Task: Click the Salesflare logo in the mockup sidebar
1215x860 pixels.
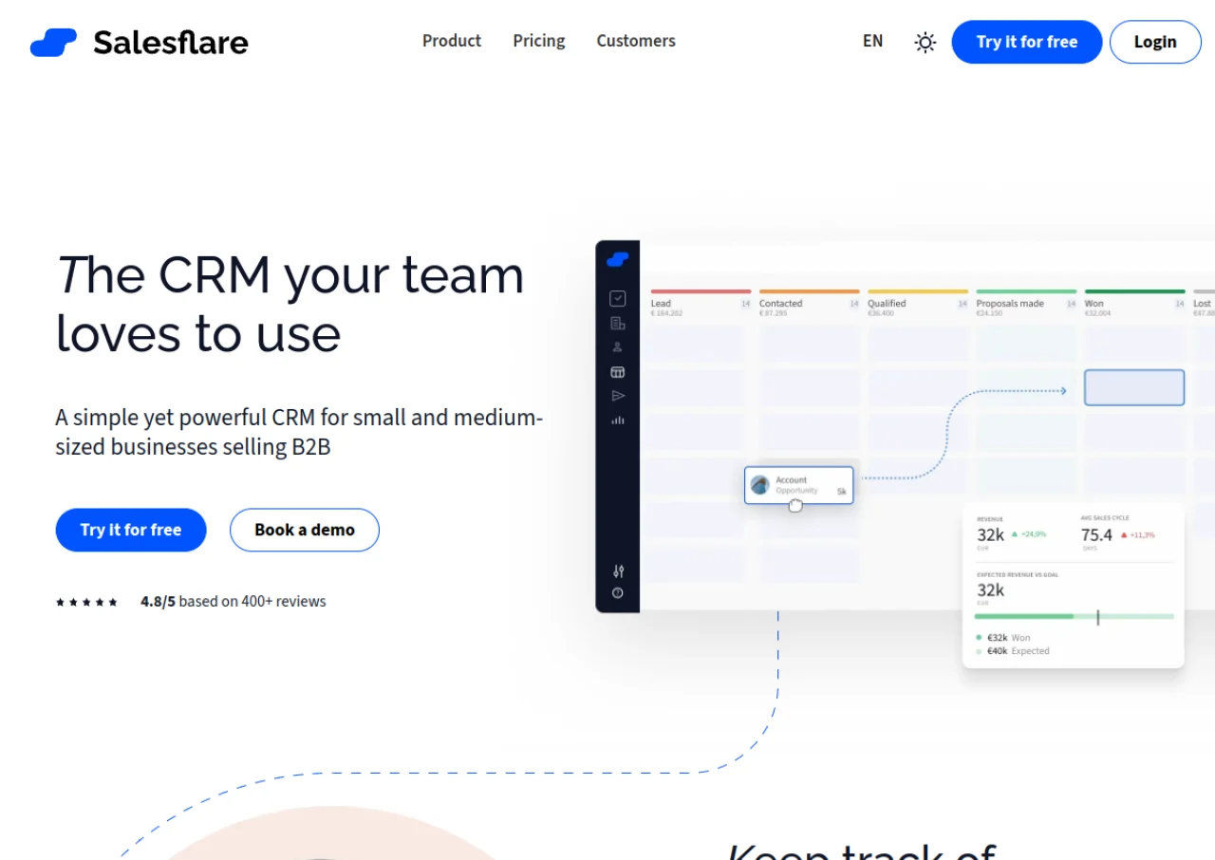Action: 618,259
